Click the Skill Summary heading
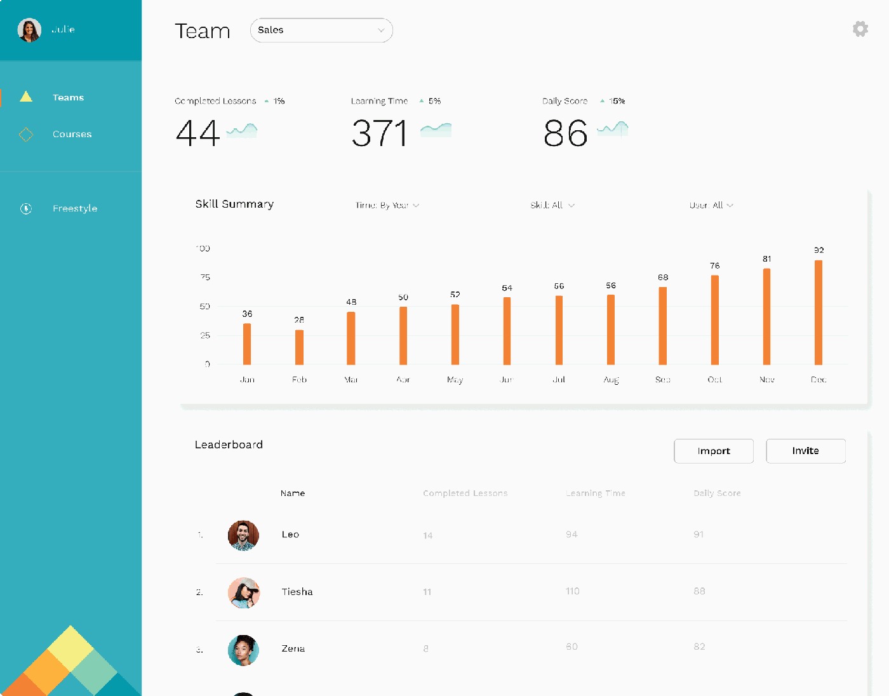889x696 pixels. click(x=234, y=204)
